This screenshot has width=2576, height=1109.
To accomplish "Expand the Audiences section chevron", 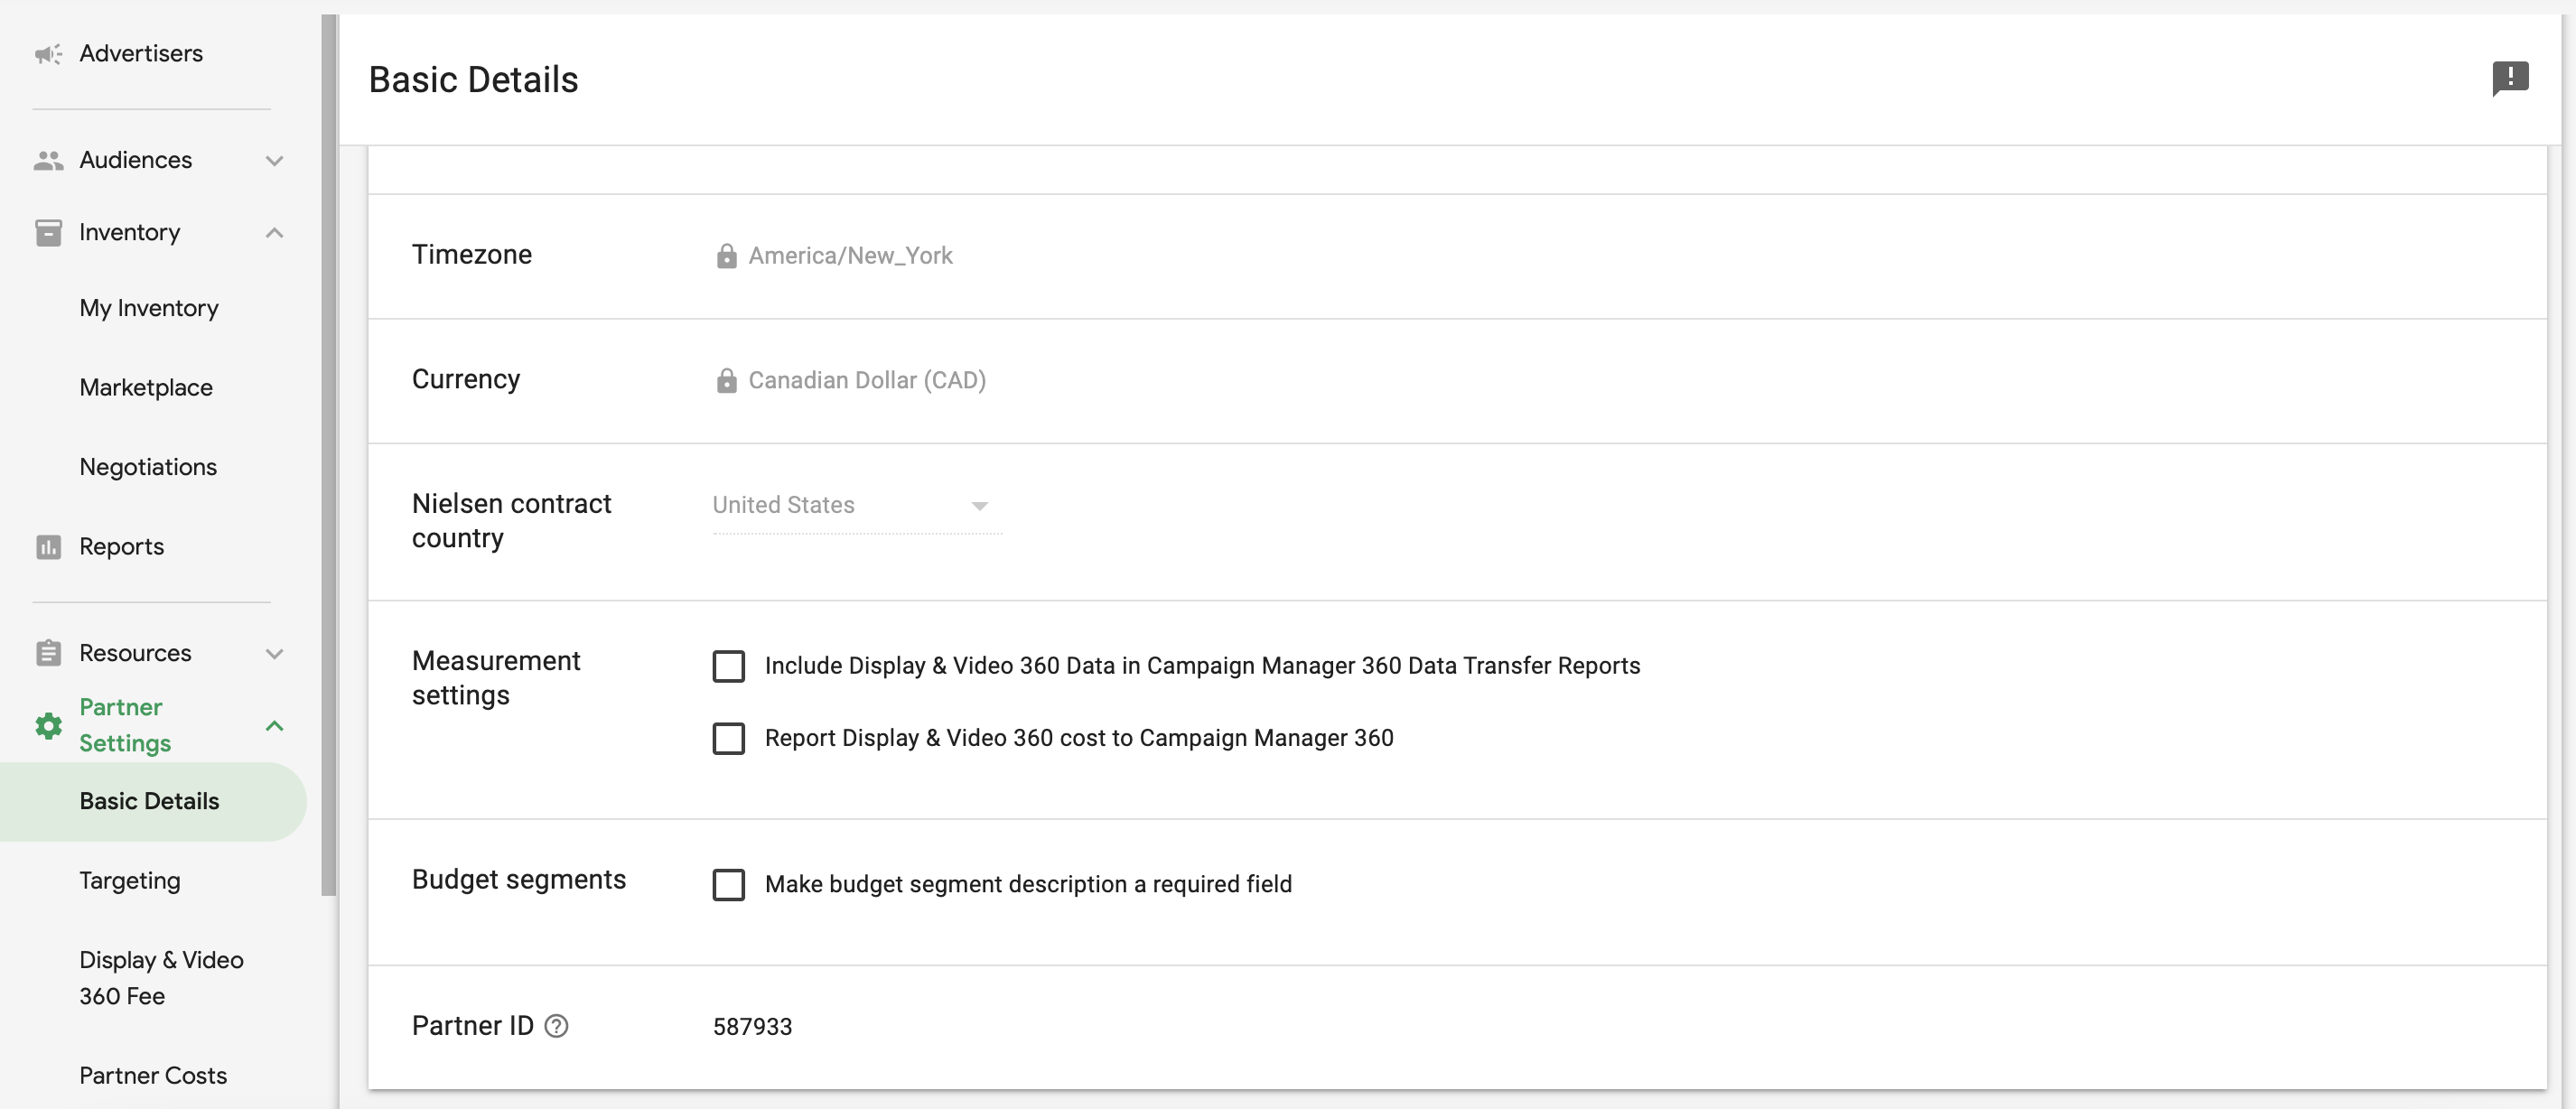I will (274, 160).
